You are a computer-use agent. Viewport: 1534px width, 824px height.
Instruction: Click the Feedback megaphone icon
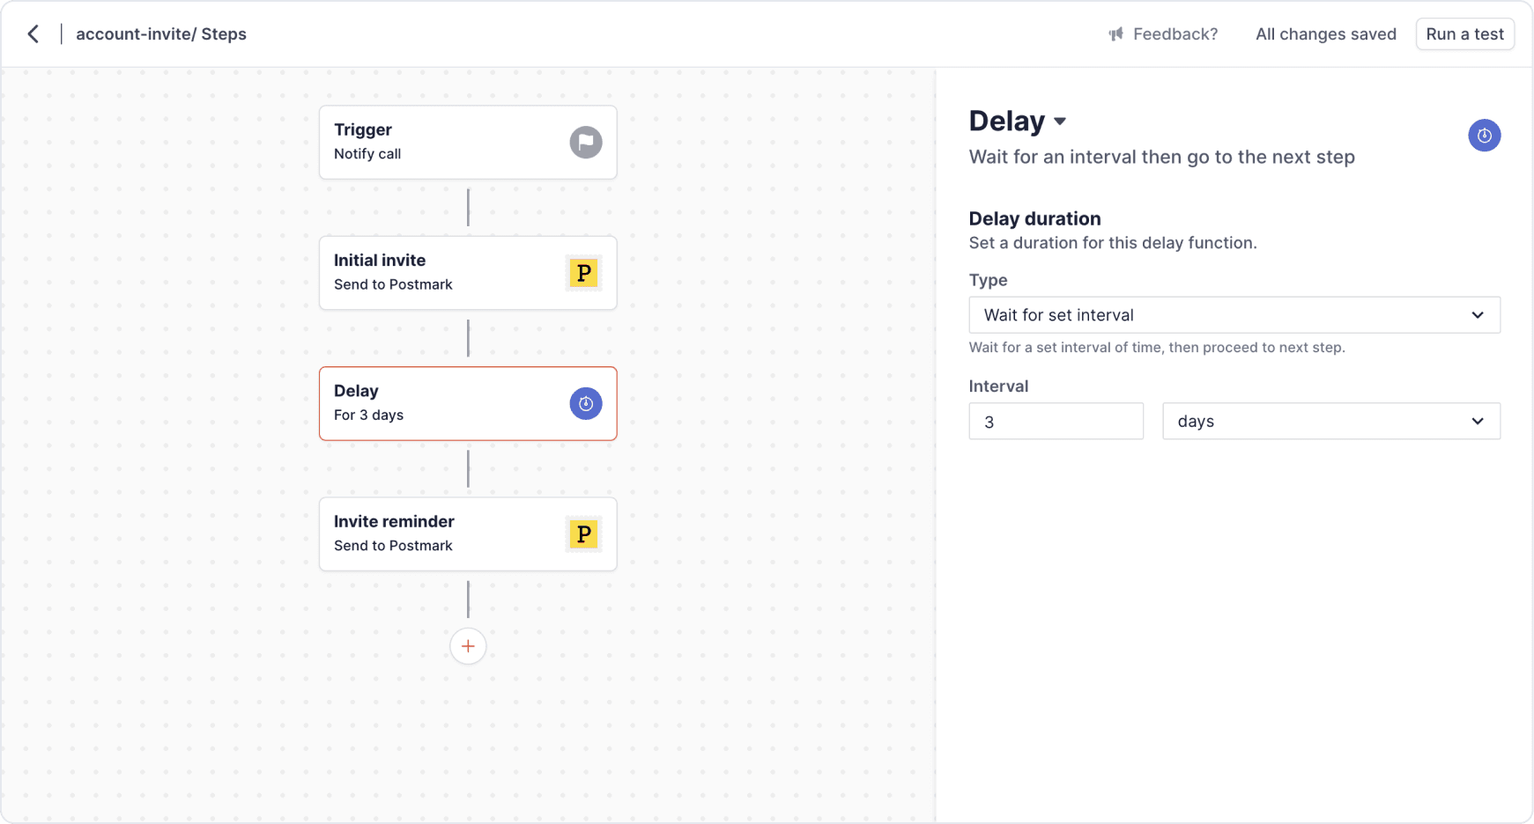click(1116, 34)
